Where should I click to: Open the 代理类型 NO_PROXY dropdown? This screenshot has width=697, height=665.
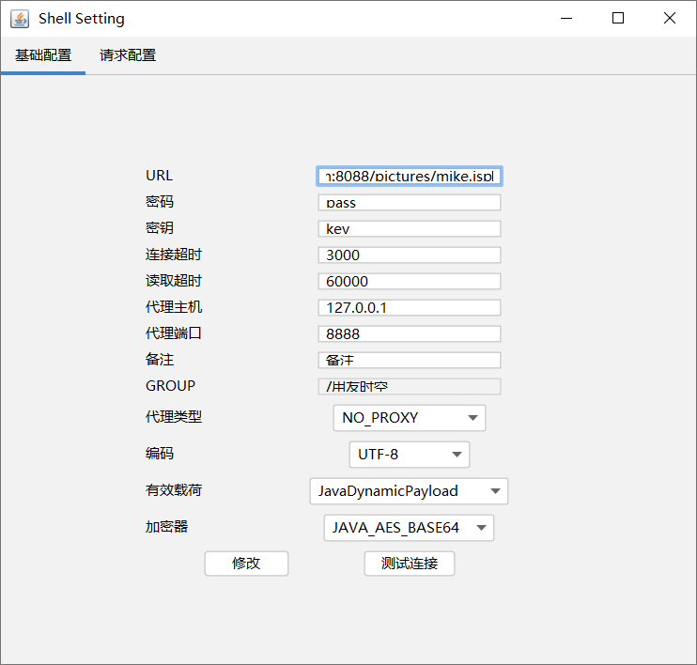409,417
